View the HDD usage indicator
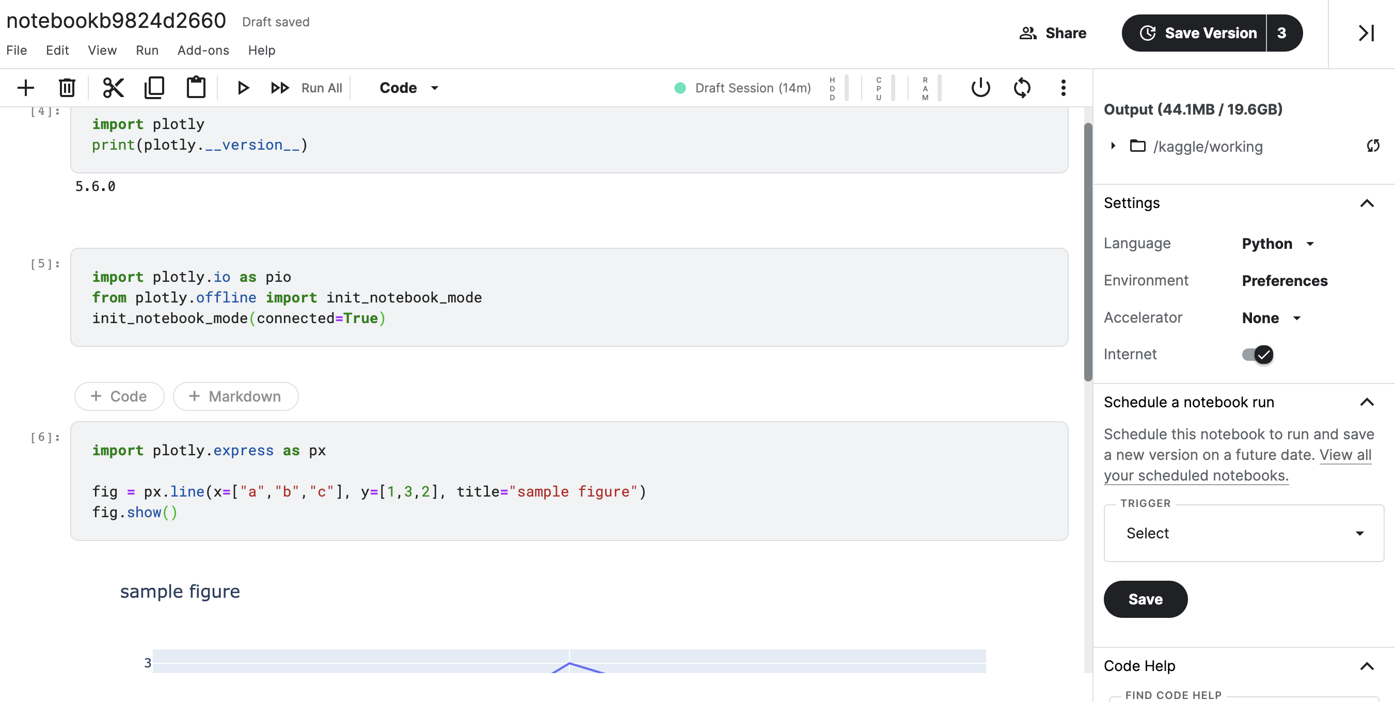 click(838, 88)
